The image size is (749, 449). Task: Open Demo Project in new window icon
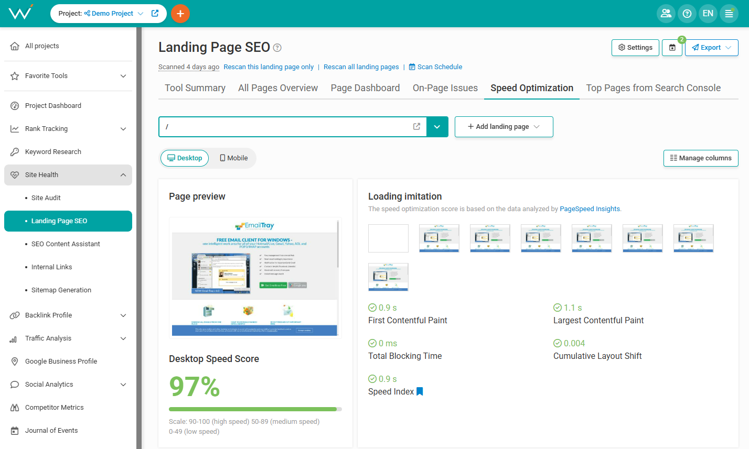coord(155,14)
